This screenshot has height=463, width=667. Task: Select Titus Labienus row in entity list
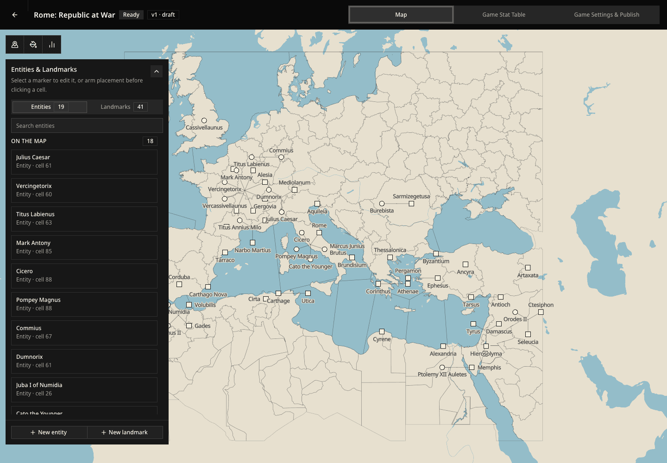click(84, 219)
